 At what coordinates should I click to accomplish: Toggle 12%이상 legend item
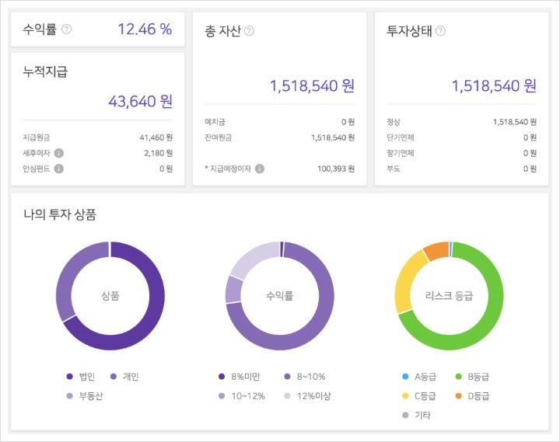pyautogui.click(x=307, y=396)
